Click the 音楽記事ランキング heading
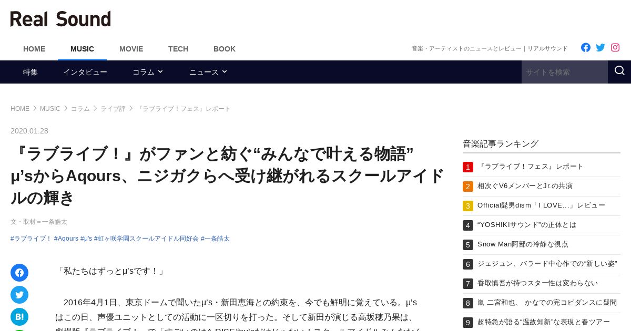 501,143
